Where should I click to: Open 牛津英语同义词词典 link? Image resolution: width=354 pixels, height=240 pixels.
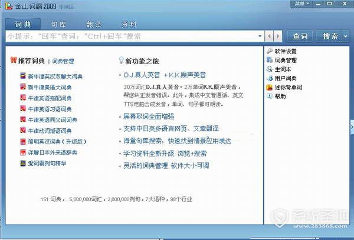click(x=53, y=120)
